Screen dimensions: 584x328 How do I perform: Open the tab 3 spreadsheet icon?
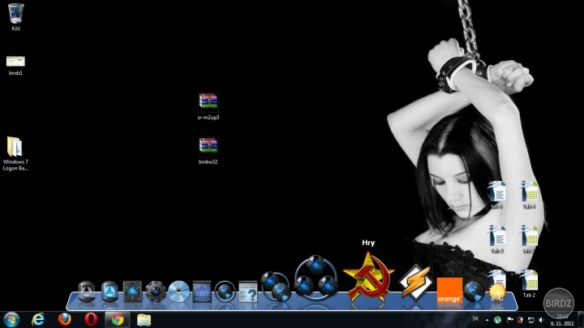coord(529,239)
